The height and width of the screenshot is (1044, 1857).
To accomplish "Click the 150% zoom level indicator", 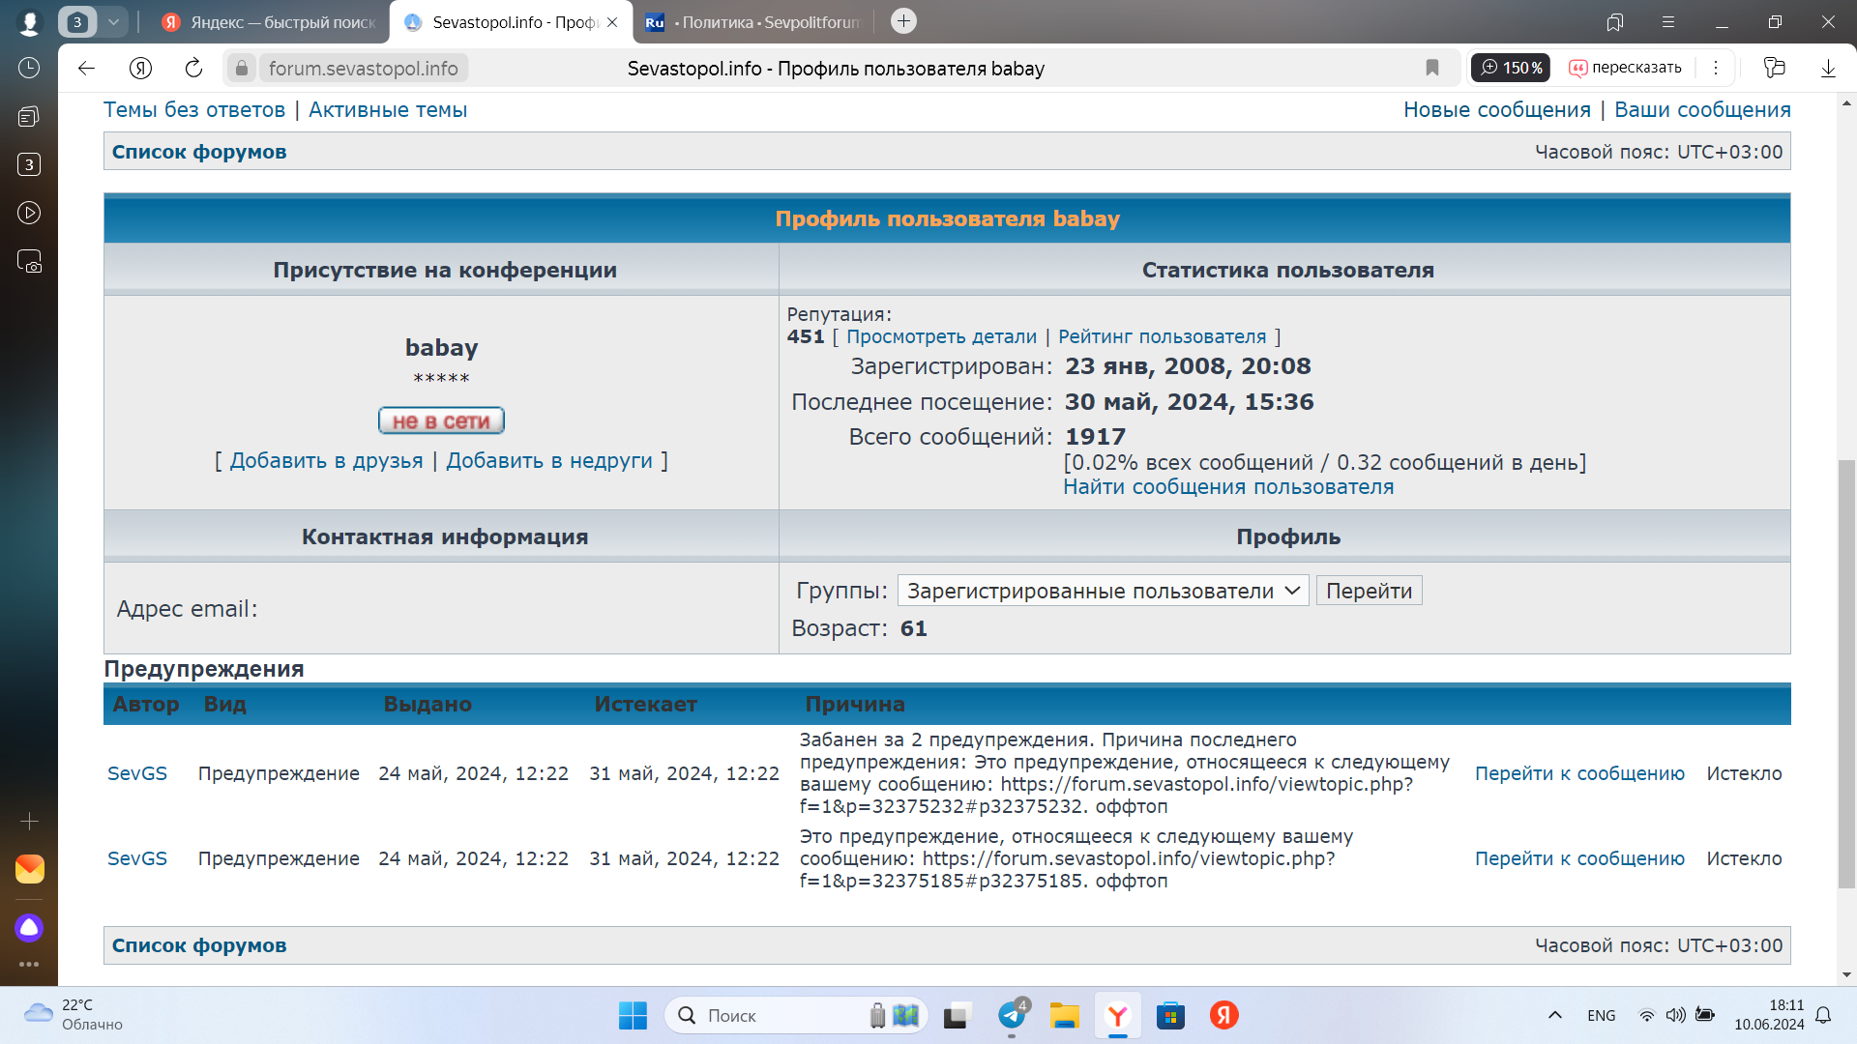I will pyautogui.click(x=1511, y=68).
